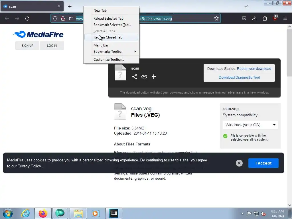Click the muted volume tray icon
Image resolution: width=292 pixels, height=219 pixels.
coord(263,214)
